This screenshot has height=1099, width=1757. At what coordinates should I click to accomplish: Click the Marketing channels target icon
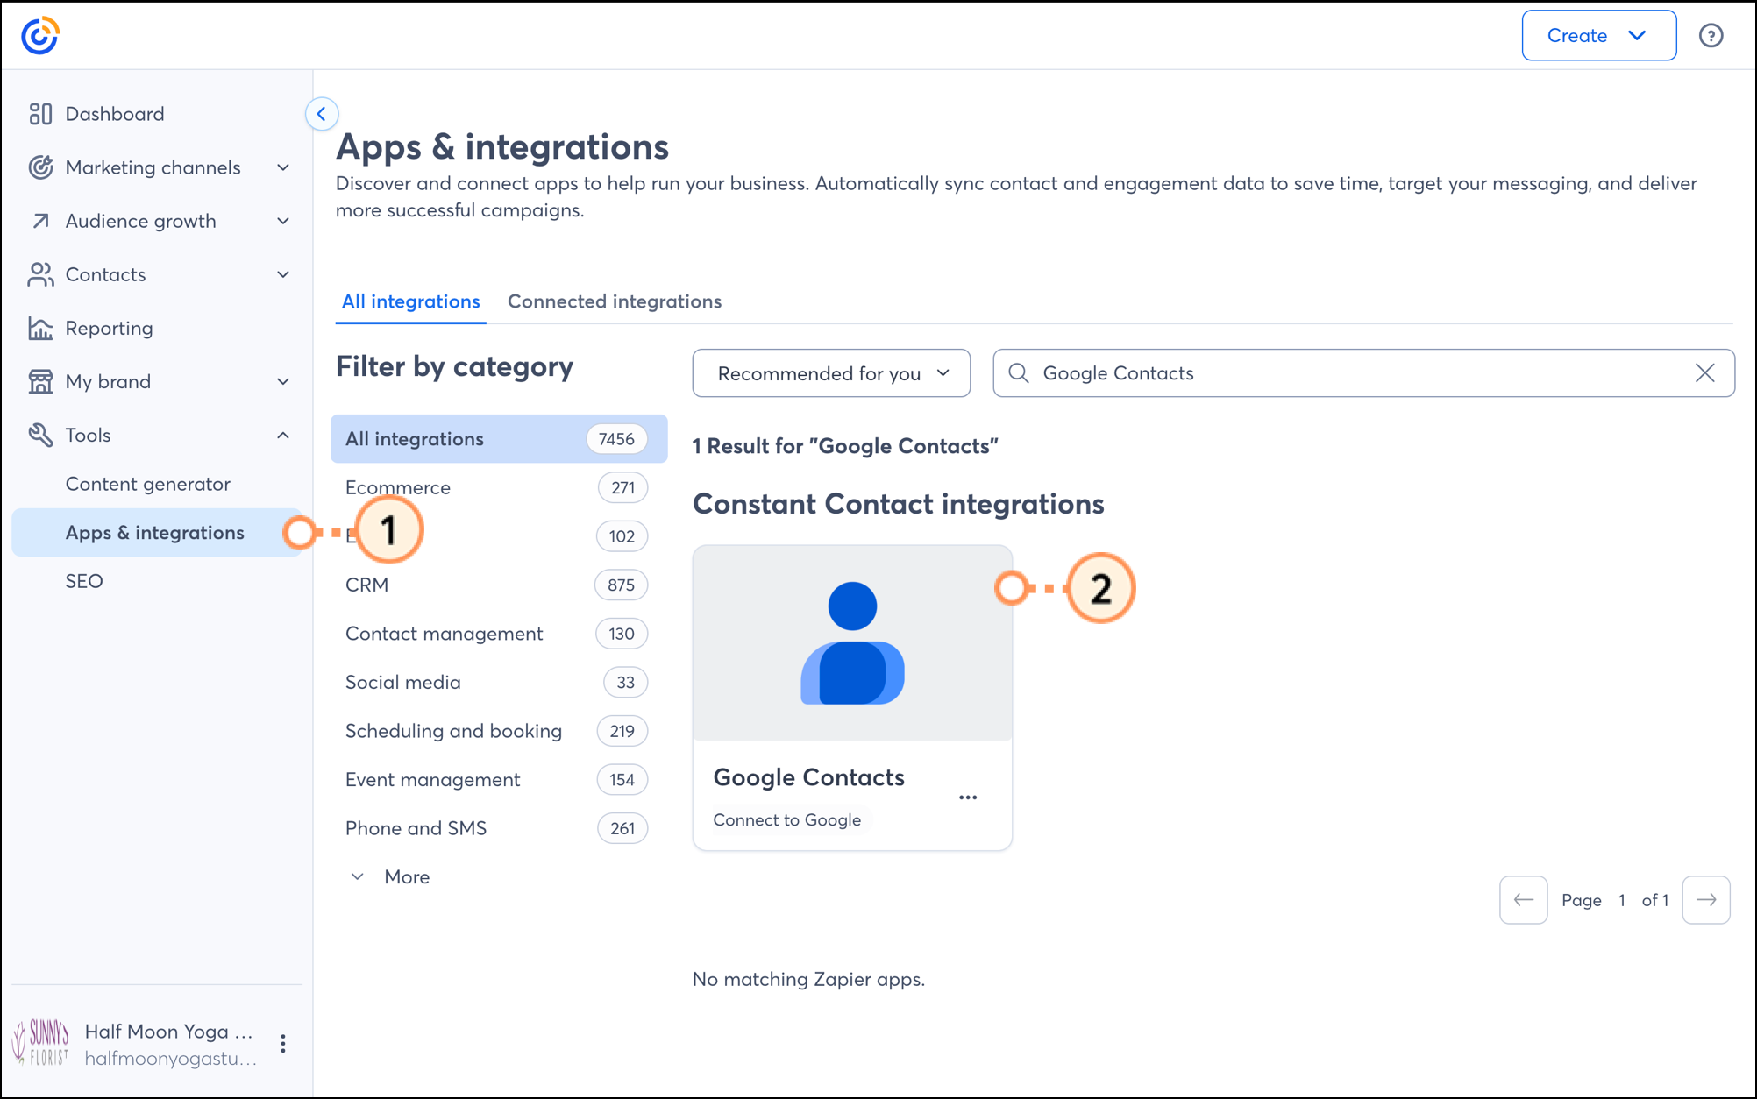(x=40, y=167)
